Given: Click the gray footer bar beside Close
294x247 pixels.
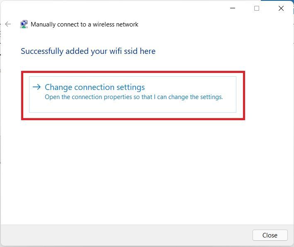Looking at the screenshot, I should pos(126,235).
